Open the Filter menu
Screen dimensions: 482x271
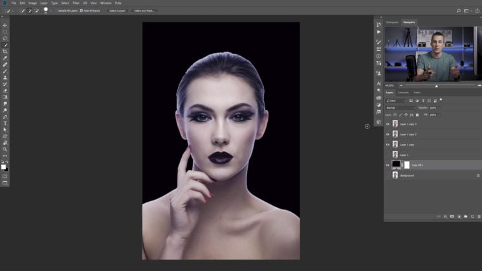74,3
